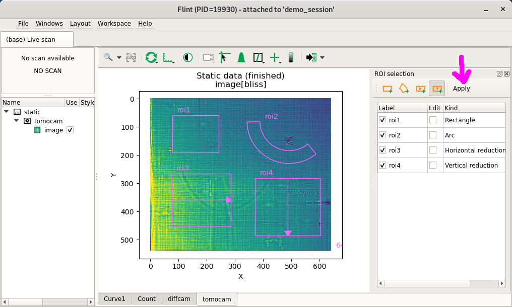Viewport: 512px width, 307px height.
Task: Add a horizontal reduction ROI
Action: click(x=421, y=89)
